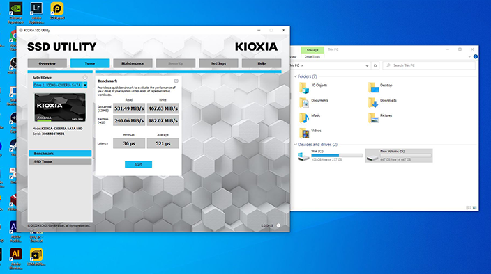Open the Adobe Lightroom desktop shortcut

(x=36, y=9)
